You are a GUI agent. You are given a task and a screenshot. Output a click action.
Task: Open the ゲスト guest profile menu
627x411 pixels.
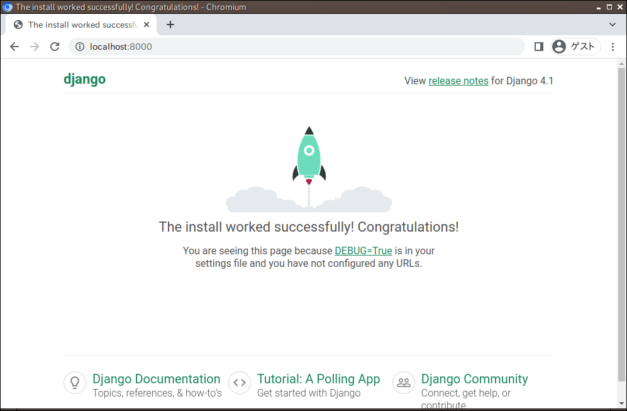tap(575, 47)
